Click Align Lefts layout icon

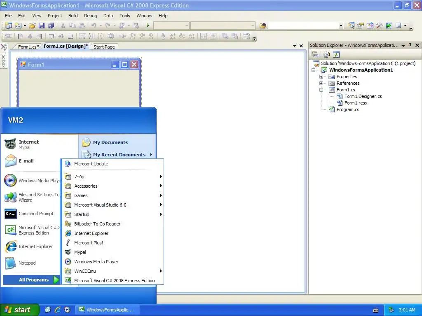[x=20, y=36]
